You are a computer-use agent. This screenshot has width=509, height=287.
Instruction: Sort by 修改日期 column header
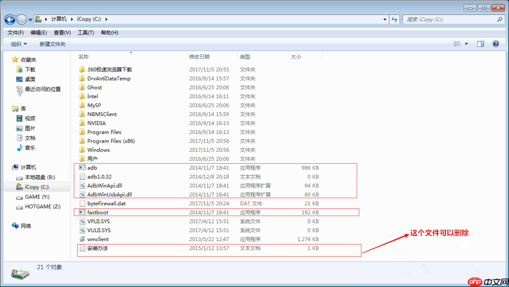(x=199, y=57)
